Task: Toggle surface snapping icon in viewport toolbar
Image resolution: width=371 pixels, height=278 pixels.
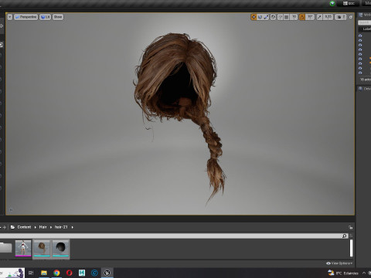Action: (280, 17)
